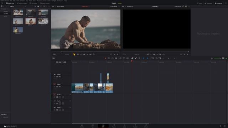Solo the Audio 2 track
This screenshot has height=128, width=228.
60,103
